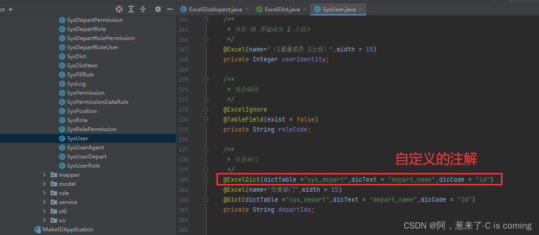Toggle the fold marker at line 173

(206, 109)
